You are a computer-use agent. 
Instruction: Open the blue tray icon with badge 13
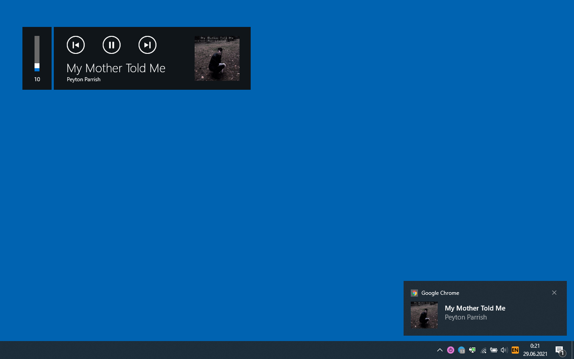(461, 350)
